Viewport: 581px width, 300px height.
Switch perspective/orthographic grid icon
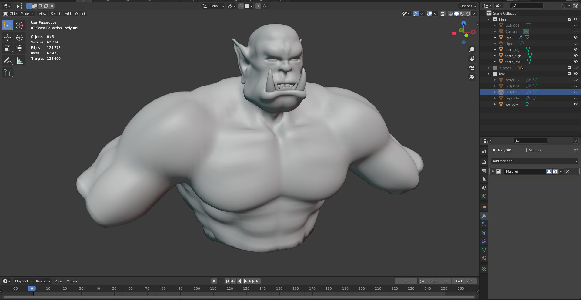tap(472, 77)
